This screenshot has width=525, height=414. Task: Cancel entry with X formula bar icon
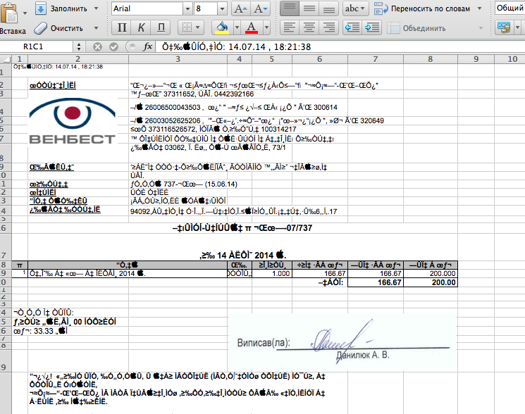tap(97, 46)
